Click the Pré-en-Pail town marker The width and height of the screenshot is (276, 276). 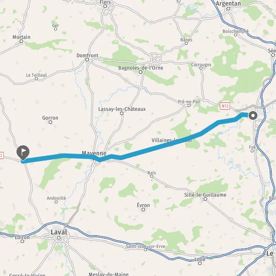(x=189, y=105)
